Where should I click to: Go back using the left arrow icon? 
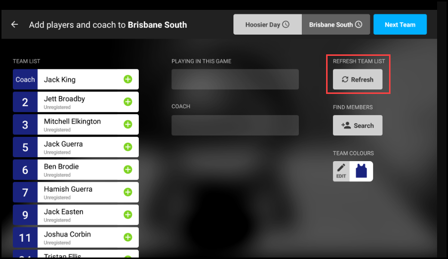14,25
